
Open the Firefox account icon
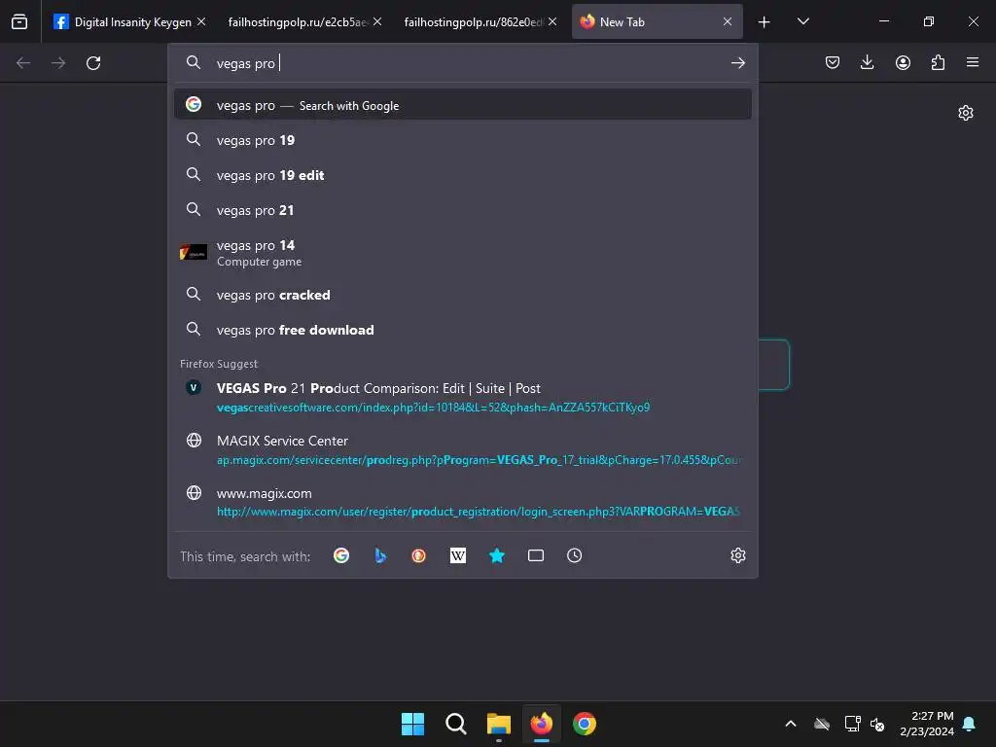[x=903, y=62]
